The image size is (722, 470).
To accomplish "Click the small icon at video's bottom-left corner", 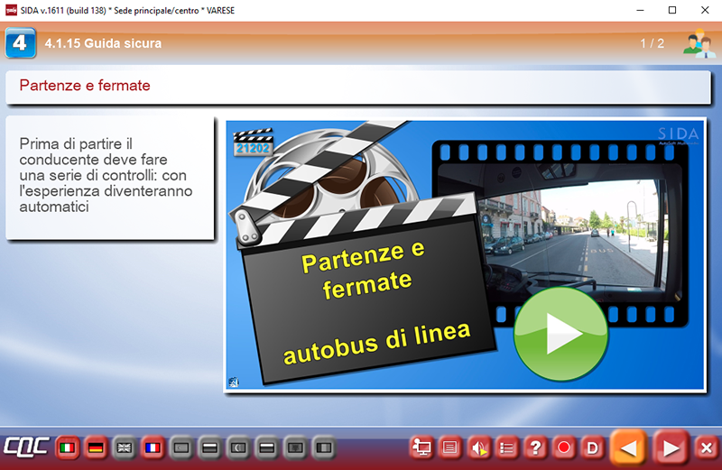I will (x=234, y=382).
